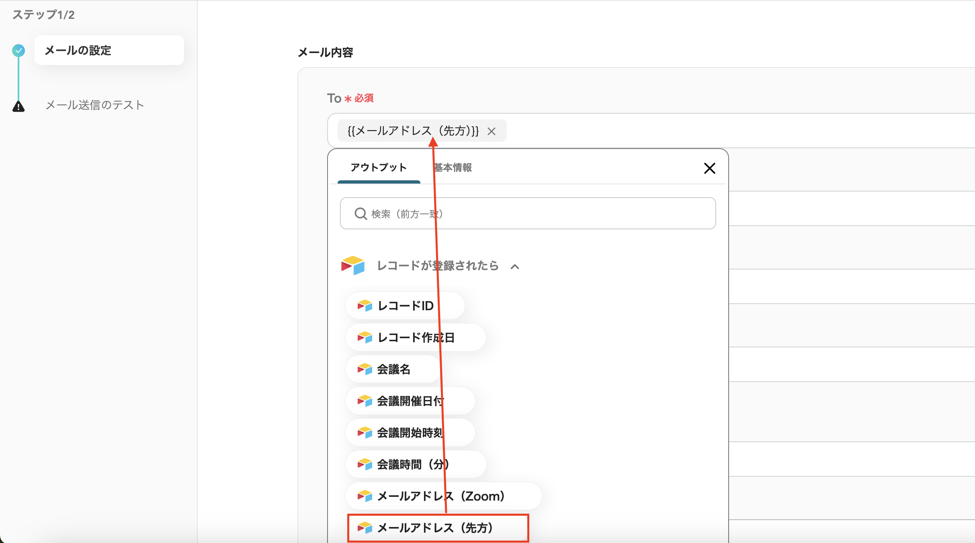Screen dimensions: 975x543
Task: Select the highlighted メールアドレス(先方) output chip
Action: pos(437,528)
